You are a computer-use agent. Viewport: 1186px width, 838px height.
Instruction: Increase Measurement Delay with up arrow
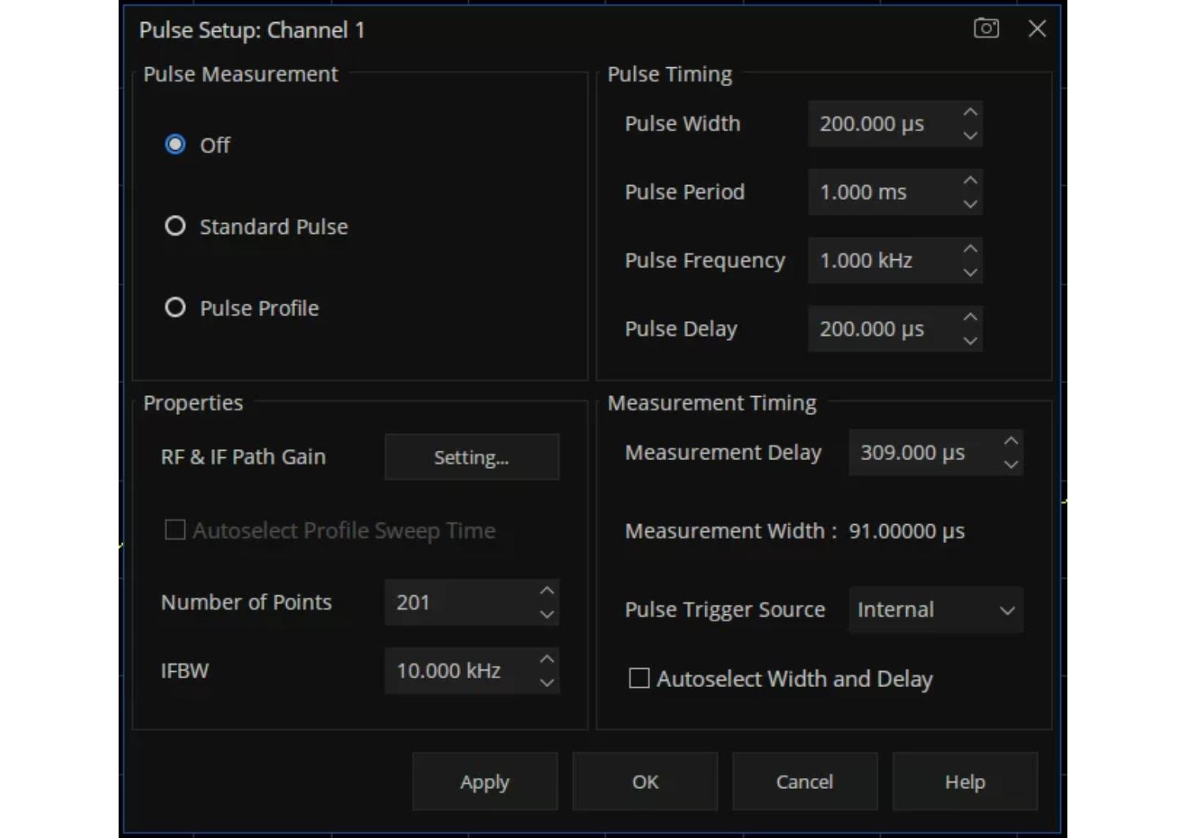point(1010,441)
